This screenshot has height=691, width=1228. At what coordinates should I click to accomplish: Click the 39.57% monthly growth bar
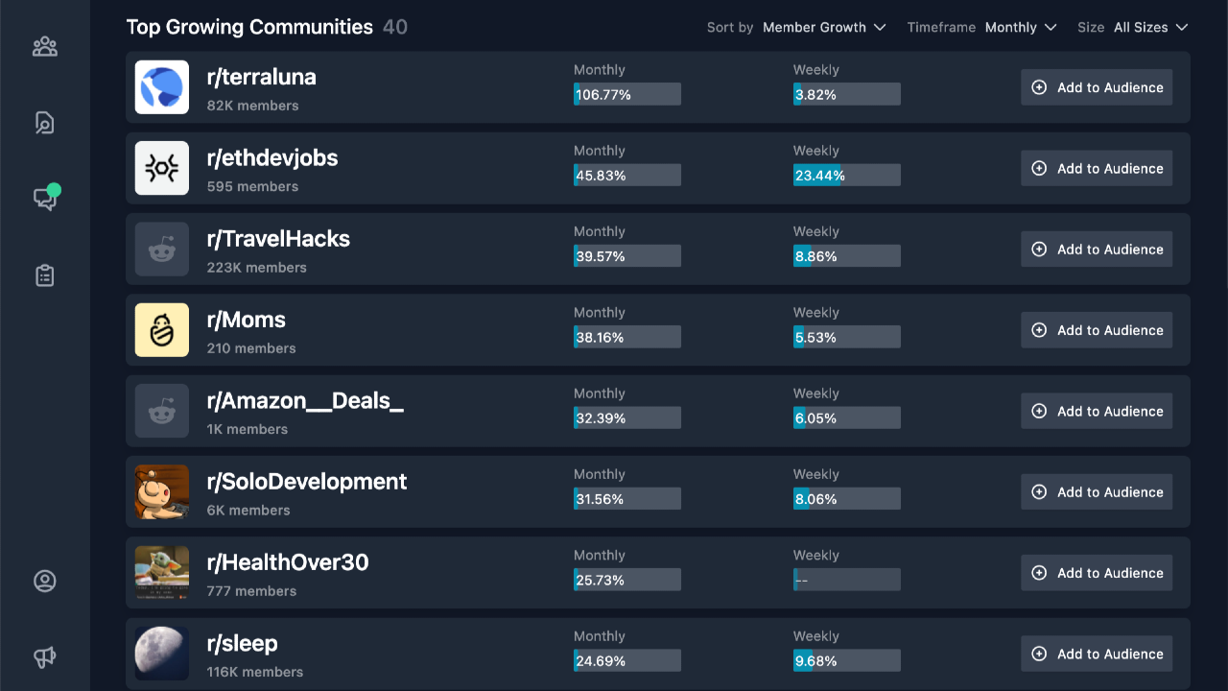coord(627,256)
